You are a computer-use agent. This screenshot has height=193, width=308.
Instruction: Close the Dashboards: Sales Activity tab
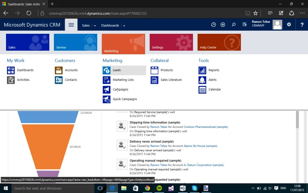[44, 4]
